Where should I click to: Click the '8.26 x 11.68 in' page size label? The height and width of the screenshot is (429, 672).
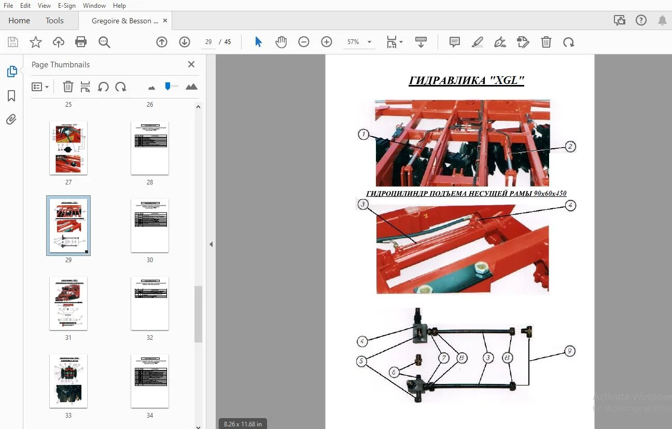pos(243,424)
